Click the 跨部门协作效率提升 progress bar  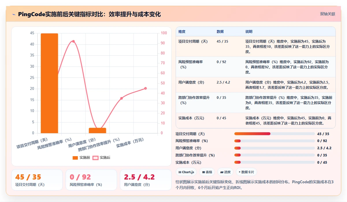click(274, 155)
